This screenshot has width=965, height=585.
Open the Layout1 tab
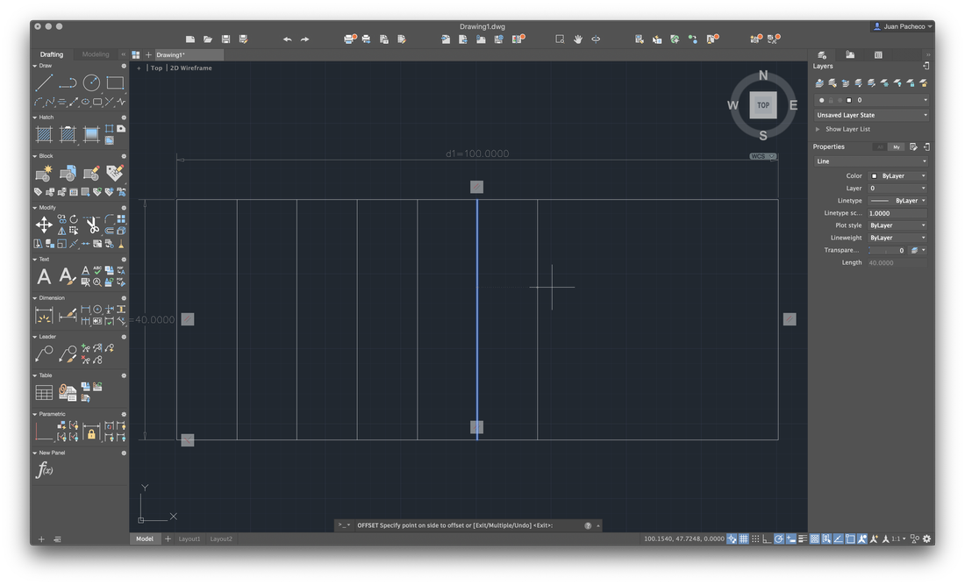coord(189,539)
